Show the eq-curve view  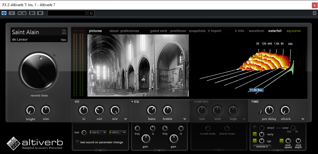(x=293, y=31)
